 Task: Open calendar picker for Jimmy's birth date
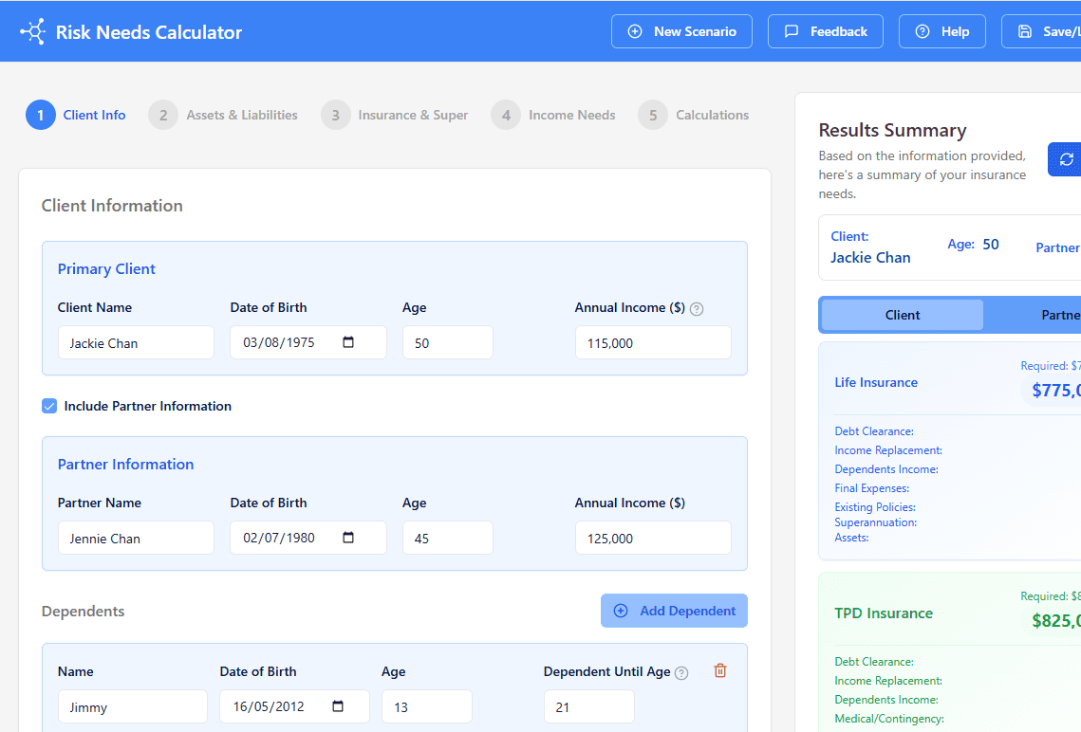[338, 706]
